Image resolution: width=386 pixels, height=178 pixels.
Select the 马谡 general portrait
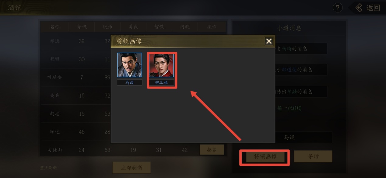point(130,65)
